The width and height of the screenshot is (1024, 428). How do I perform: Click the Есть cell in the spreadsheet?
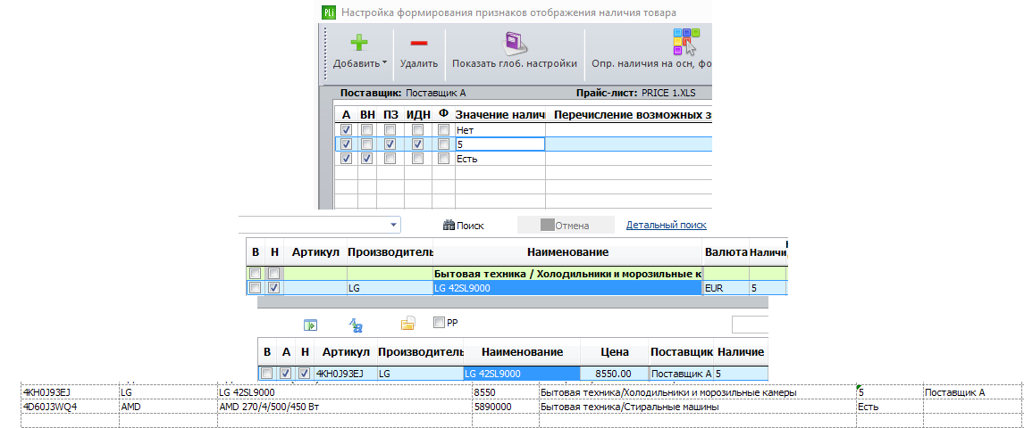(x=888, y=407)
